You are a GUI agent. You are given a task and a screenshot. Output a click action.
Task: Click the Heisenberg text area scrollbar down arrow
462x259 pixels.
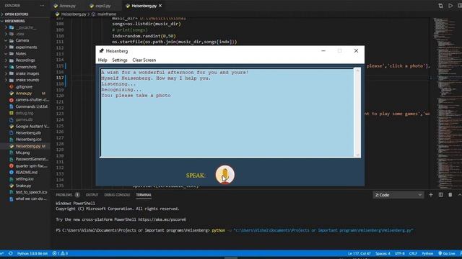click(357, 155)
